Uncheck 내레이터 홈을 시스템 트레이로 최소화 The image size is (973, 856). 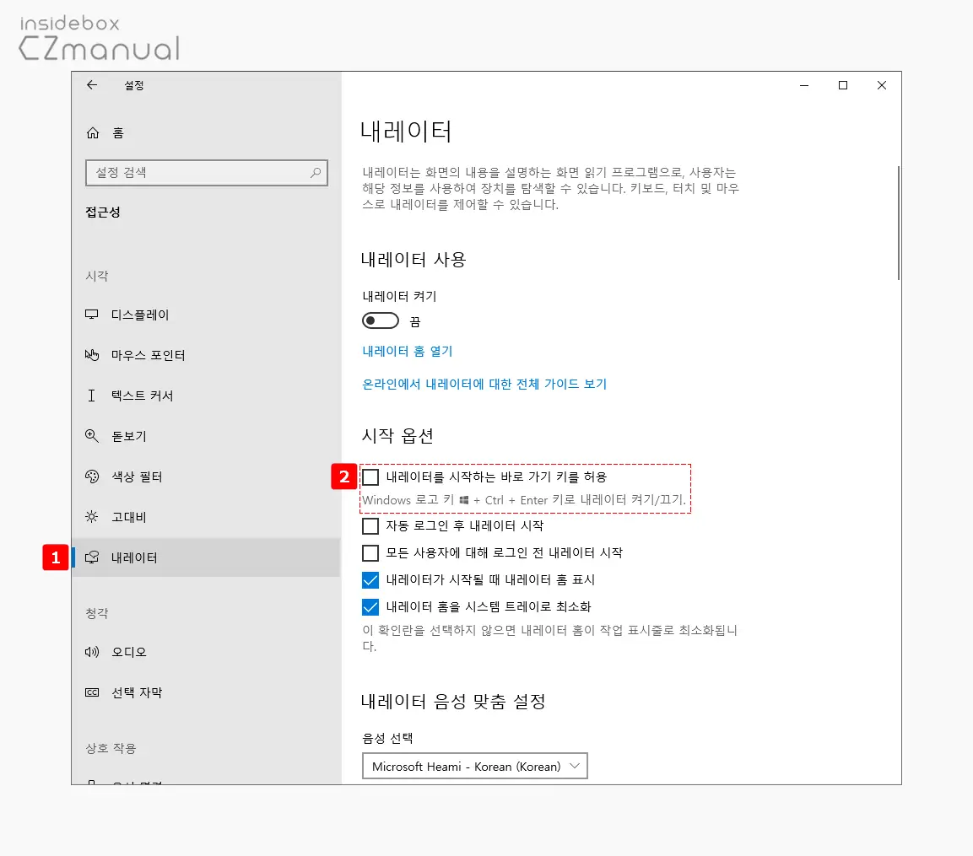click(x=370, y=606)
